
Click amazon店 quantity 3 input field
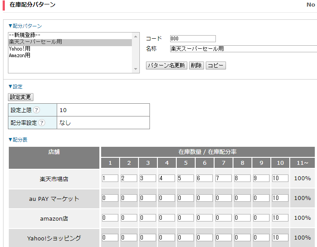pos(148,218)
